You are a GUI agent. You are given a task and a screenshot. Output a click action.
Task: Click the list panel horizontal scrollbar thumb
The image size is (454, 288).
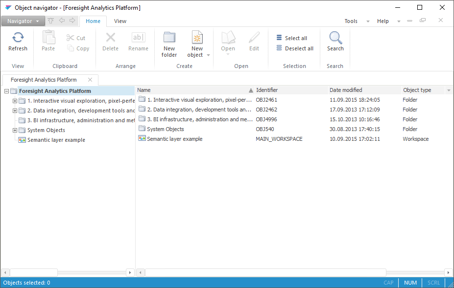coord(265,272)
